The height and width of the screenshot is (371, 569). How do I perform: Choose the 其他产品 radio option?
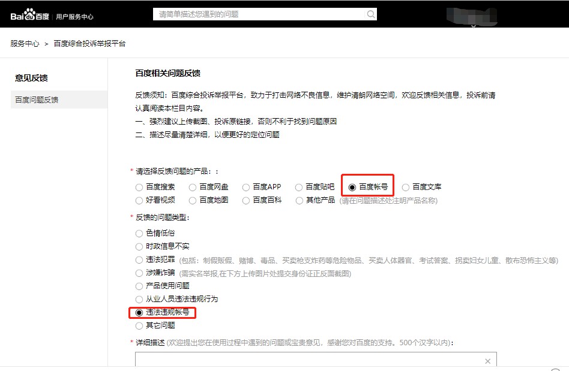point(300,200)
